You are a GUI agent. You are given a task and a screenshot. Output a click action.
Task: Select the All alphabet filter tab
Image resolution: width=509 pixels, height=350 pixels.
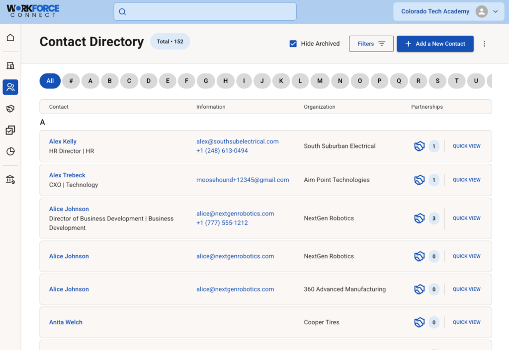click(x=50, y=81)
